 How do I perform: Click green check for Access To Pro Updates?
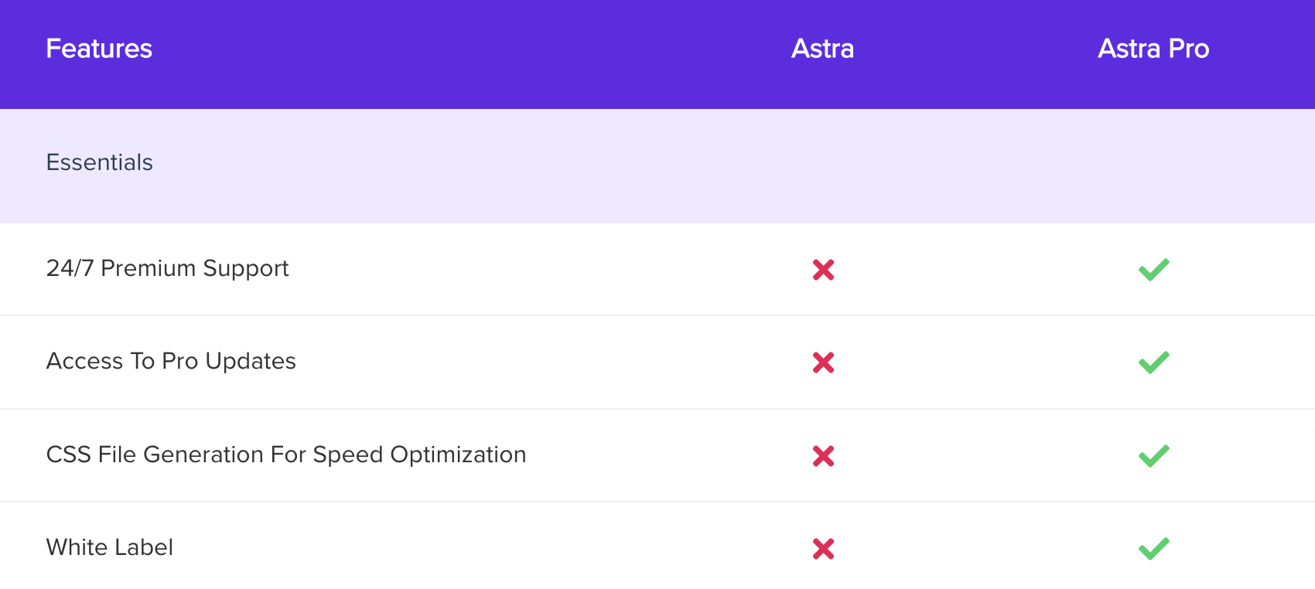1153,363
